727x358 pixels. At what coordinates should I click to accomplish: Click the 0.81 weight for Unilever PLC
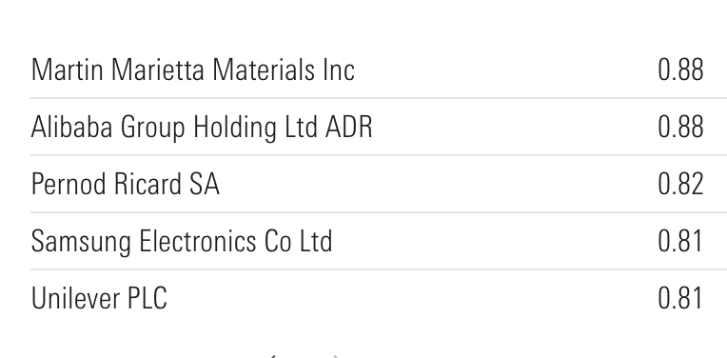[x=679, y=298]
